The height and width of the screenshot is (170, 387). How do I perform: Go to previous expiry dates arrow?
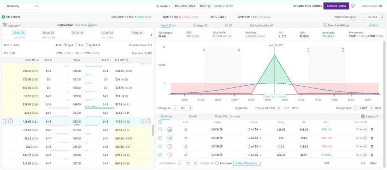coord(4,34)
